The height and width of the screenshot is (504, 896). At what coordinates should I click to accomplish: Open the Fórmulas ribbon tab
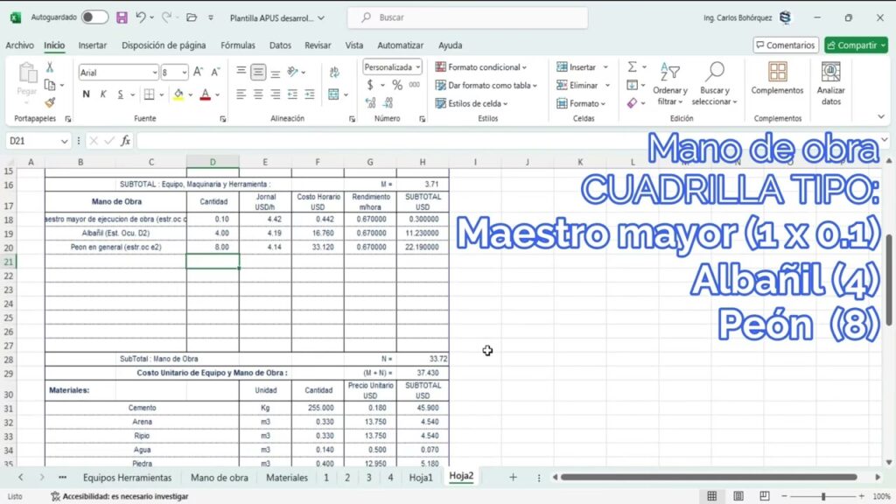(238, 45)
